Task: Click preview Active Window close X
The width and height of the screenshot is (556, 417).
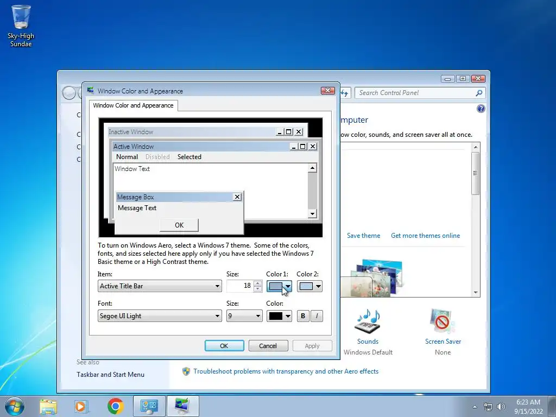Action: 313,147
